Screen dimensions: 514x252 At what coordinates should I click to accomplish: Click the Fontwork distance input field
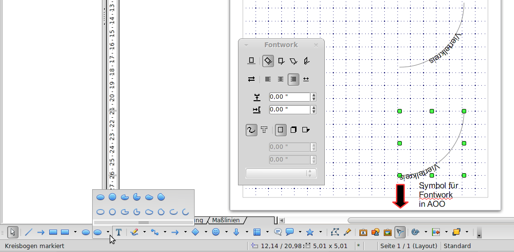290,97
